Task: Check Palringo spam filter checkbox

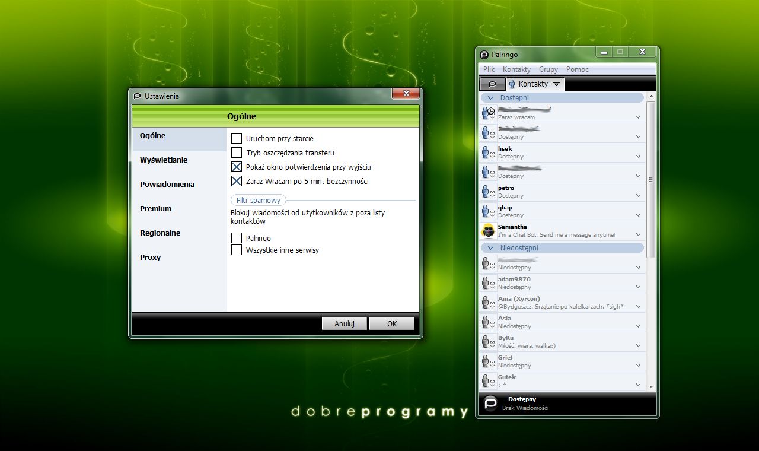Action: 237,238
